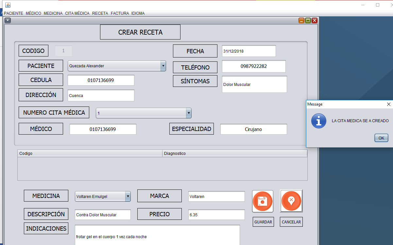Expand the Quezada Alexander patient dropdown
This screenshot has height=245, width=393.
tap(163, 66)
